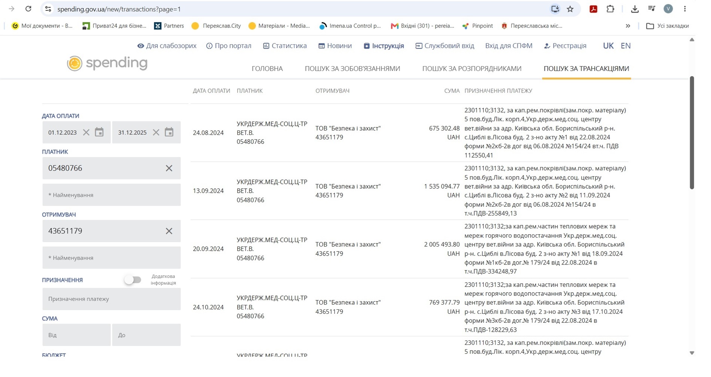
Task: Clear payer code 05480766 field
Action: (x=169, y=168)
